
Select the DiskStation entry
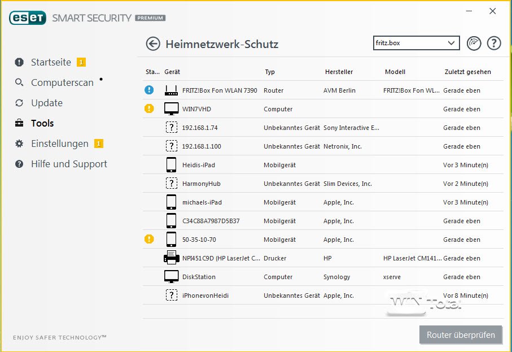(x=199, y=277)
